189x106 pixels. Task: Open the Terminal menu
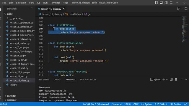coord(55,3)
